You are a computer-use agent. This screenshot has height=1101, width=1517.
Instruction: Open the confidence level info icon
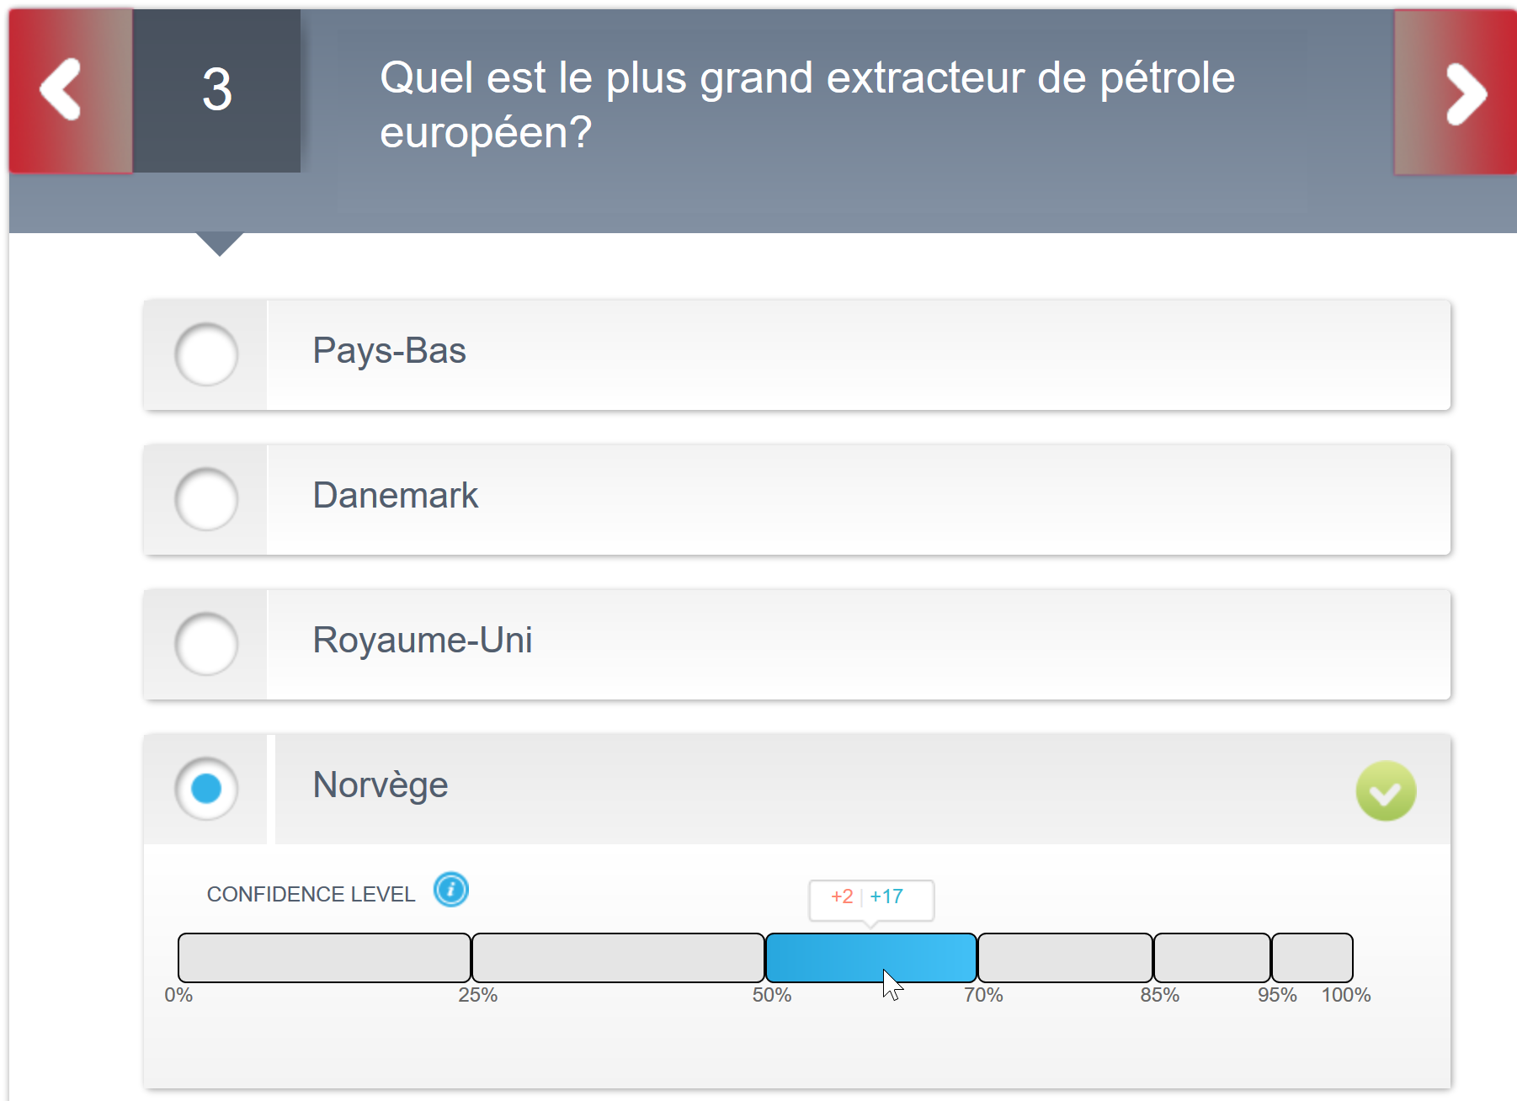tap(451, 890)
